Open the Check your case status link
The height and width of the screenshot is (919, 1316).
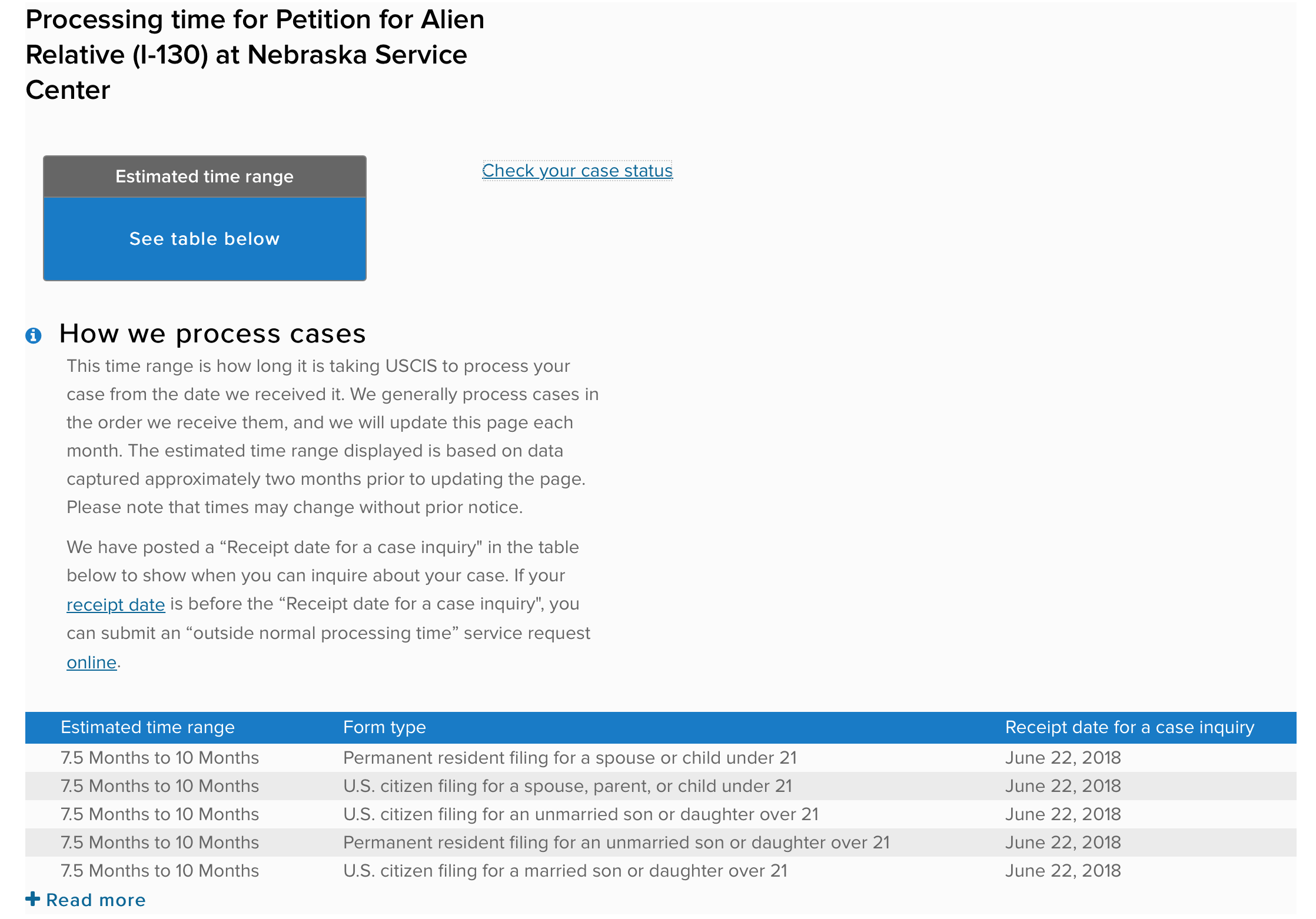pyautogui.click(x=577, y=171)
